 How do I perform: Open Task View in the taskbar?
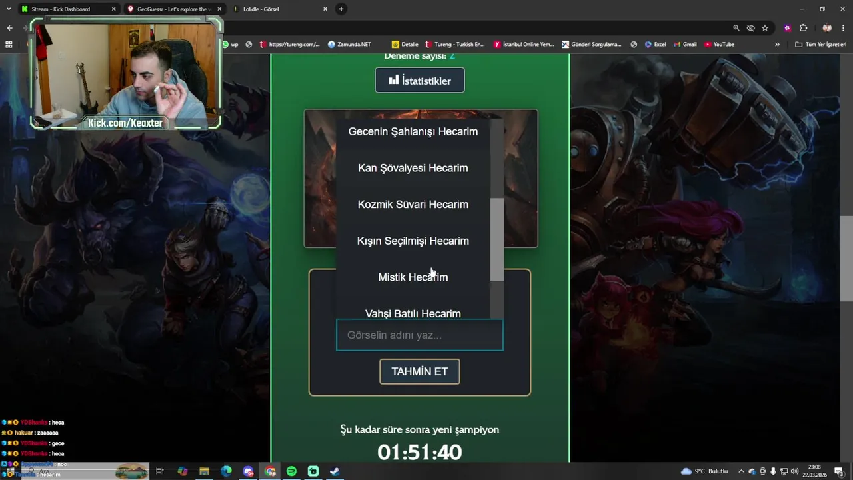(160, 471)
